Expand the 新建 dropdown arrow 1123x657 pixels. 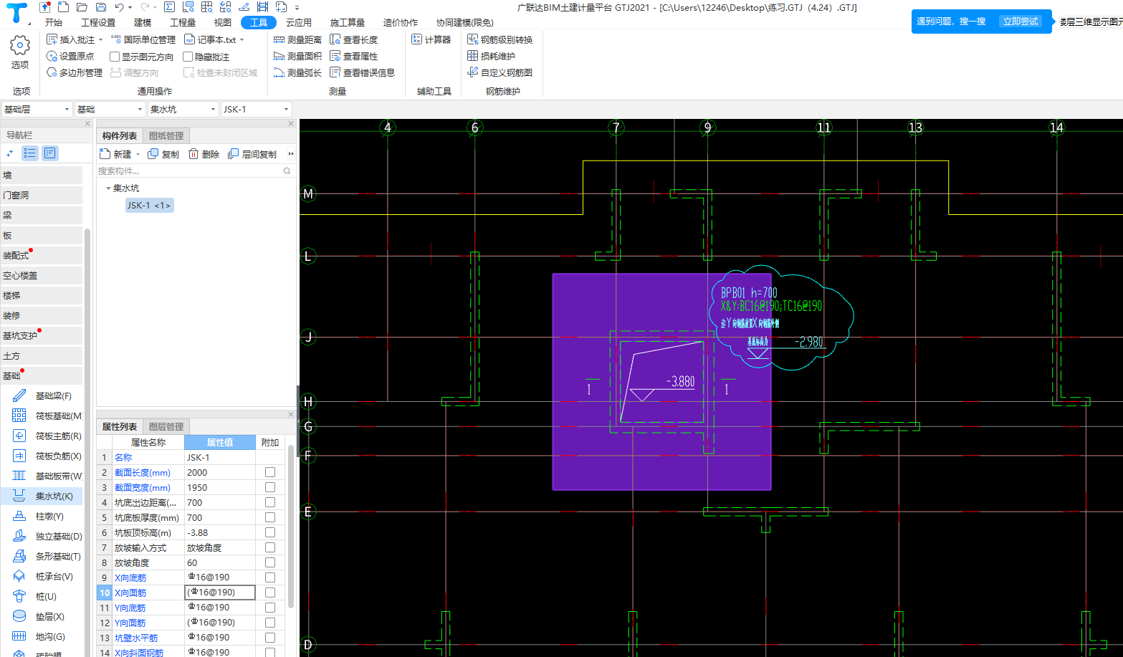coord(138,154)
